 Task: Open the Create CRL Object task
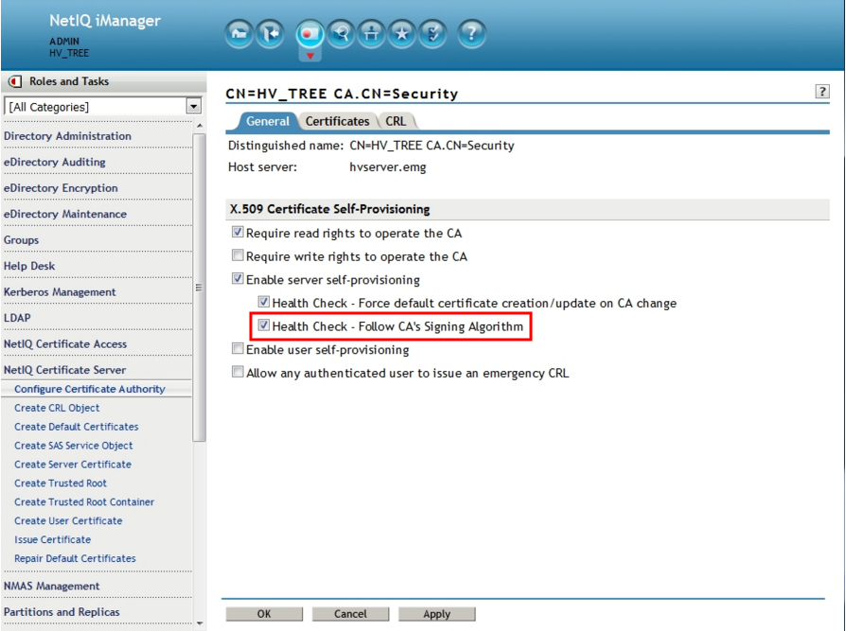click(57, 408)
